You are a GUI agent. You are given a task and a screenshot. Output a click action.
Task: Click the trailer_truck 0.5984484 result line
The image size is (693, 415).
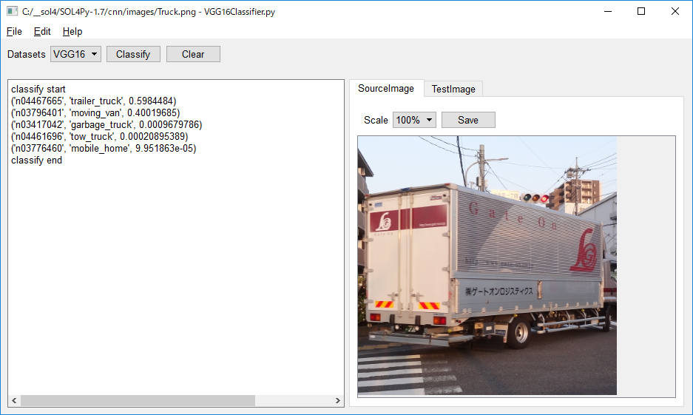pyautogui.click(x=94, y=101)
